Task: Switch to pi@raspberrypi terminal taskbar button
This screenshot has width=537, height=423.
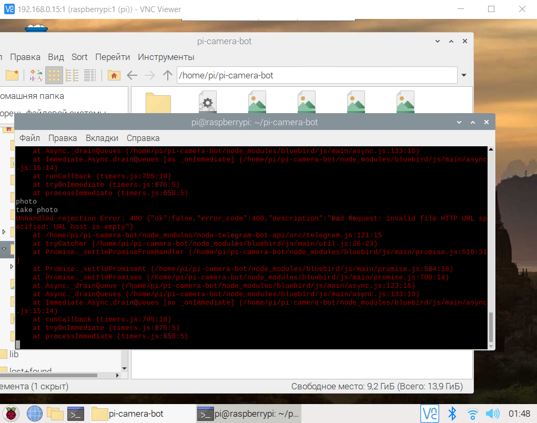Action: (x=249, y=414)
